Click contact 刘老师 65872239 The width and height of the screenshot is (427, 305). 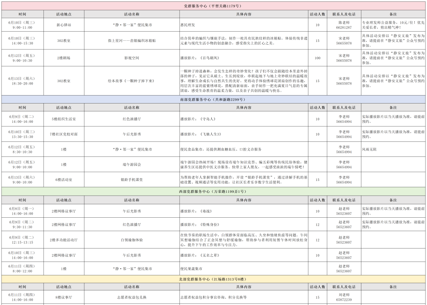[x=344, y=297]
